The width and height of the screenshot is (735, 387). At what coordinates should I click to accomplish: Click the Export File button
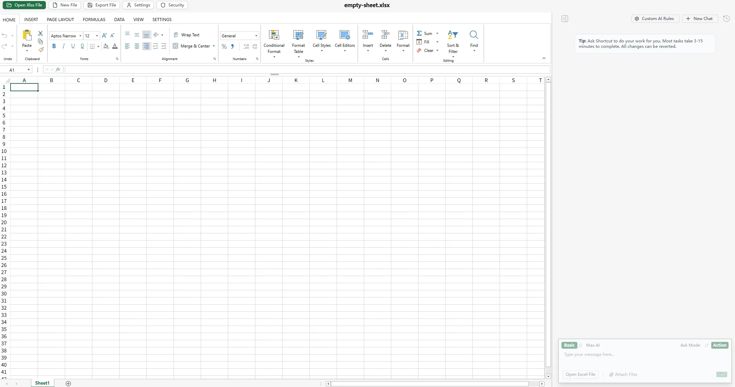102,5
